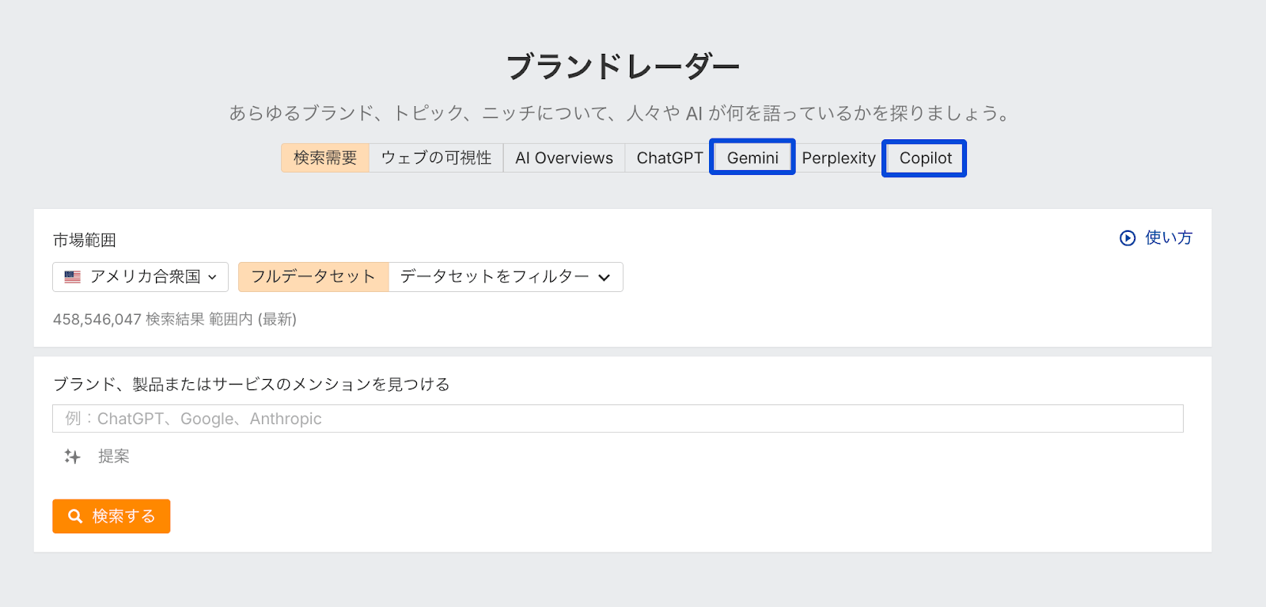Expand the country selector chevron arrow

click(212, 278)
